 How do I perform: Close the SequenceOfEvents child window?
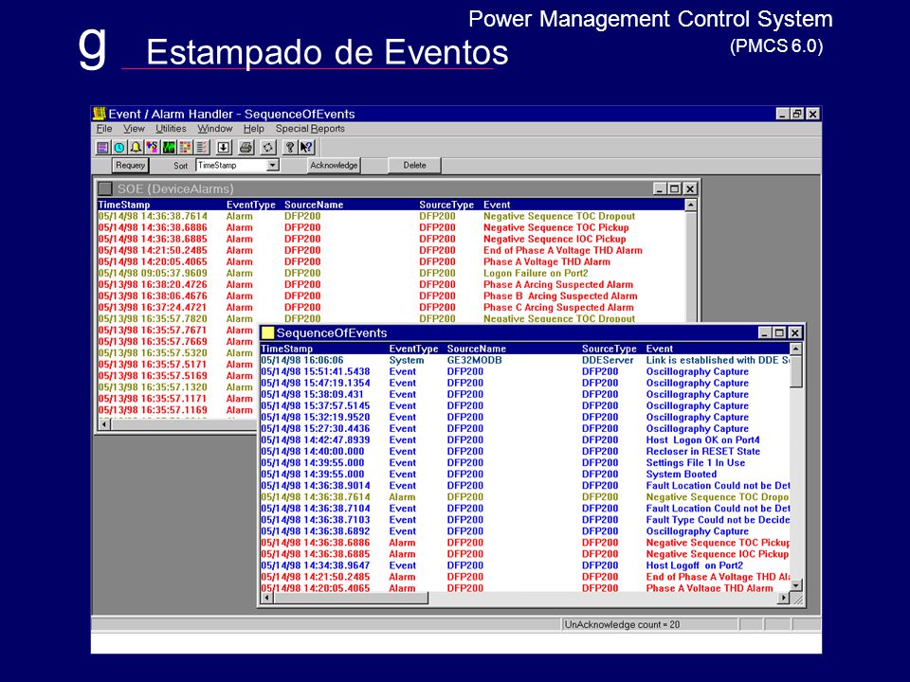pos(795,332)
